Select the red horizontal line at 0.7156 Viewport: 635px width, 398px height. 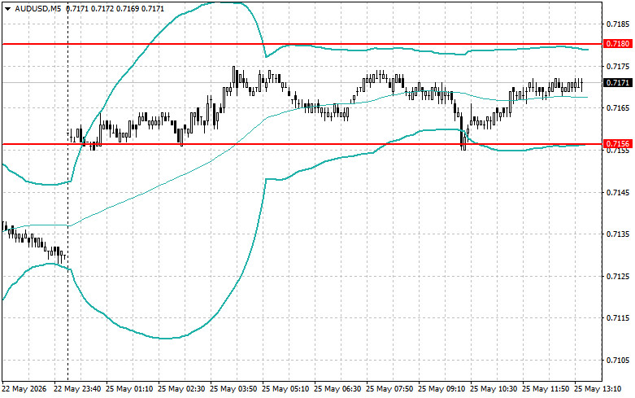click(x=302, y=144)
